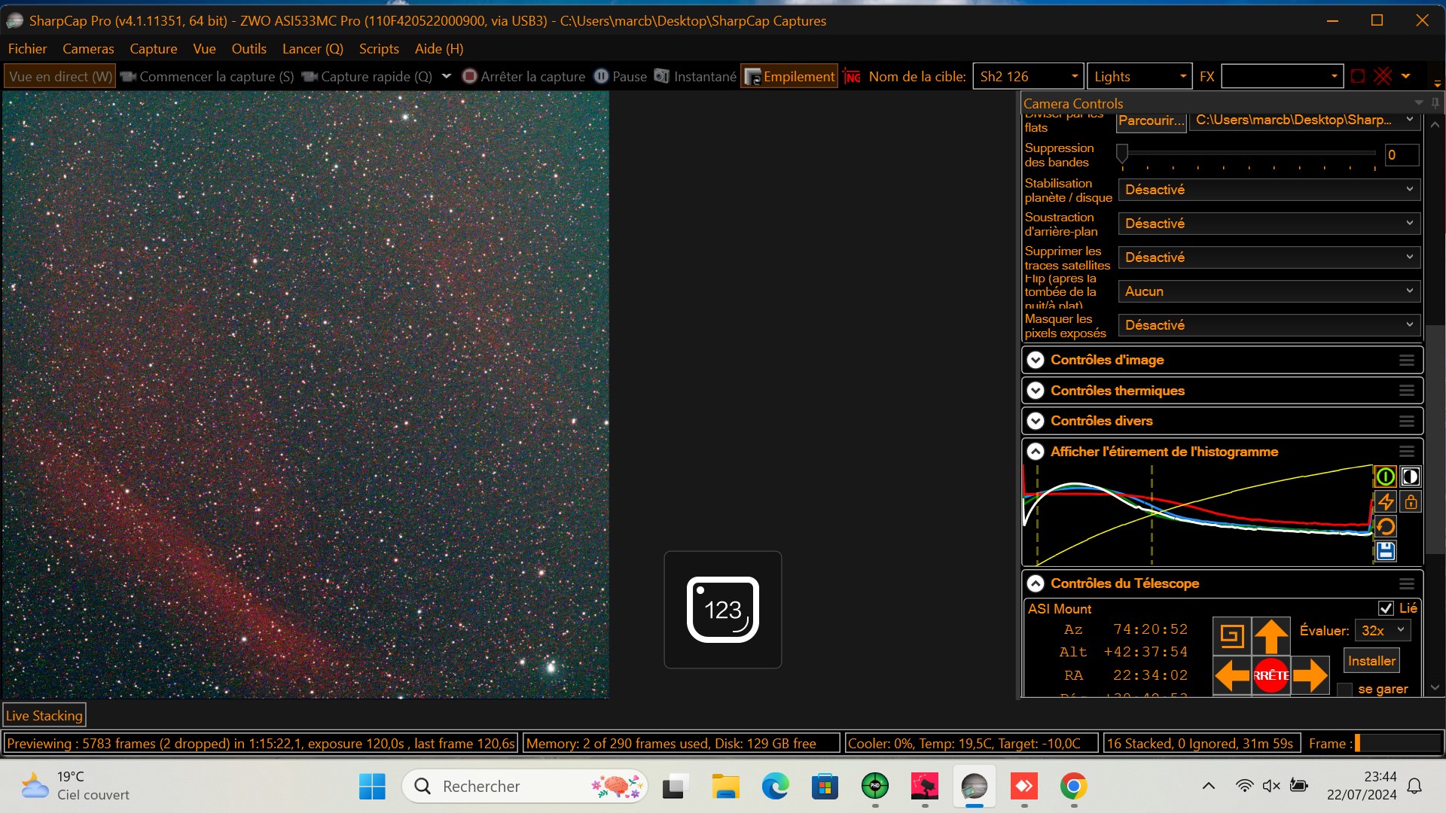
Task: Open Supprimer les traces satellites dropdown
Action: 1269,257
